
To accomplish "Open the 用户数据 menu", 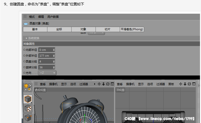I will coord(53,17).
